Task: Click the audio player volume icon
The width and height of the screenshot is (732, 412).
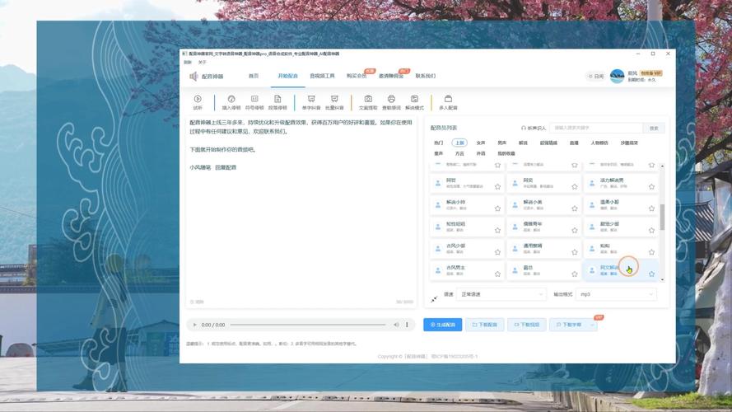Action: [x=394, y=325]
